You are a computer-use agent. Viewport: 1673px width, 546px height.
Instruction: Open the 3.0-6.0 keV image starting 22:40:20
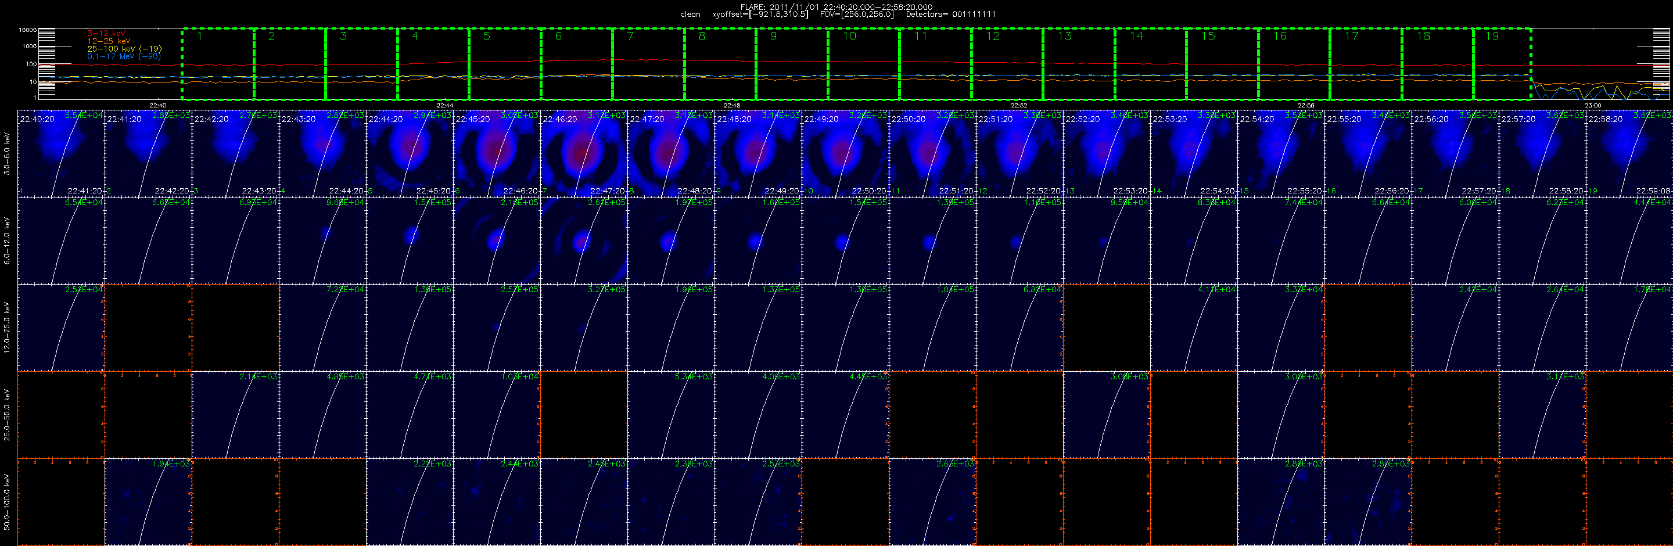(61, 153)
